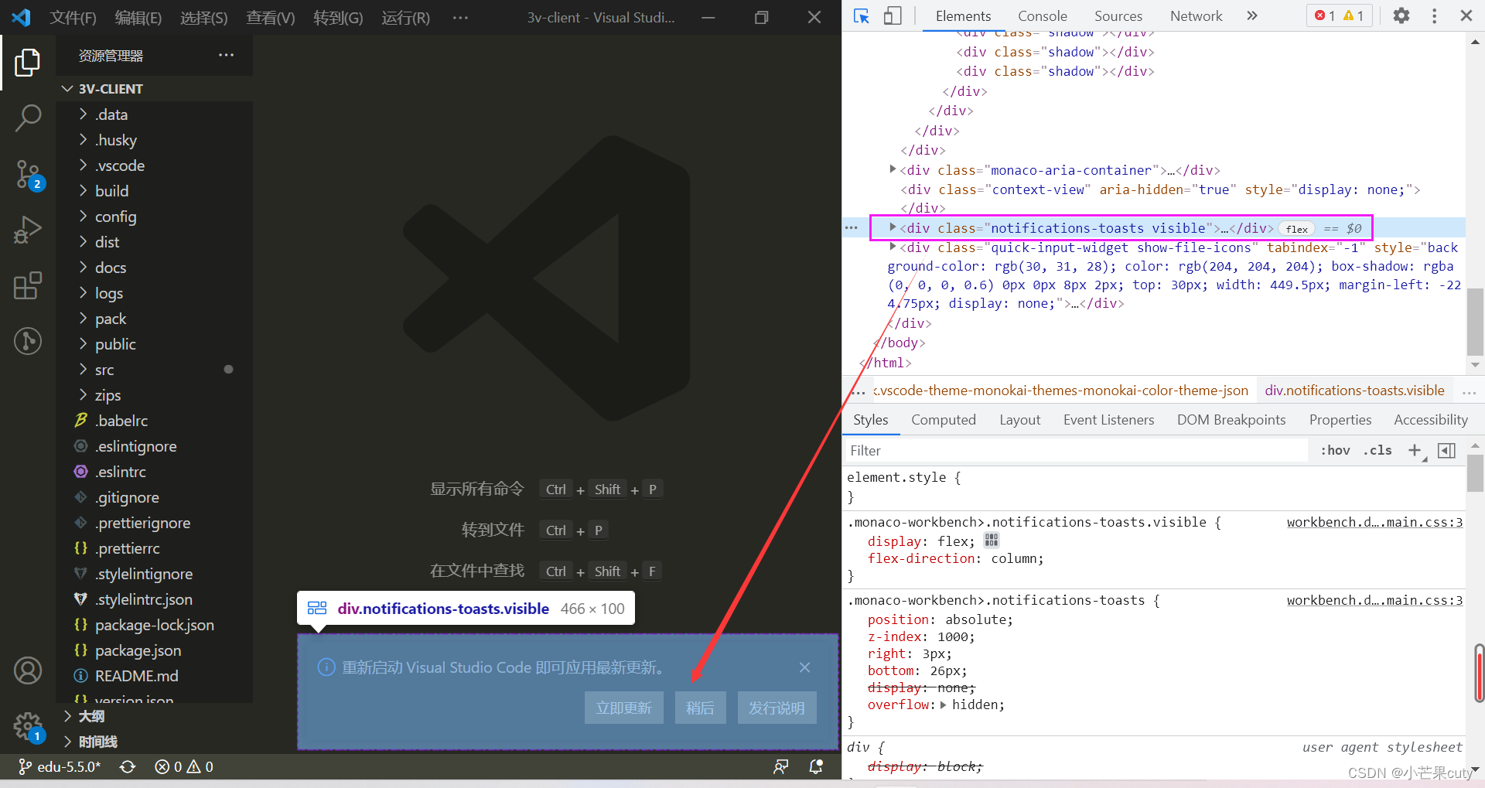Open Run and Debug view

point(28,230)
